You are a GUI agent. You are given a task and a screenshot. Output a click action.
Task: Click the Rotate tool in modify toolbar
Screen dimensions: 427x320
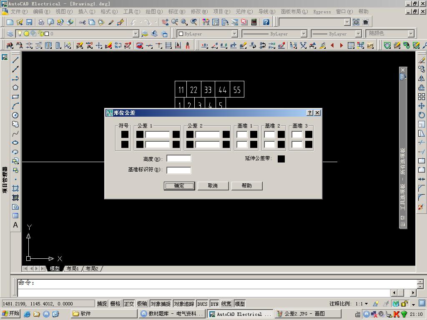(x=421, y=115)
